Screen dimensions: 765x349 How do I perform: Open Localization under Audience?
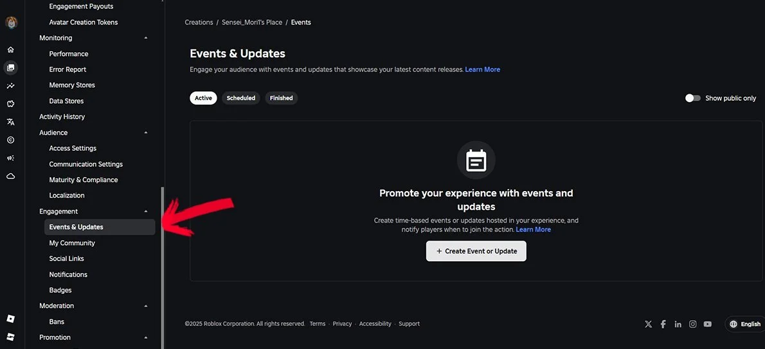coord(67,196)
